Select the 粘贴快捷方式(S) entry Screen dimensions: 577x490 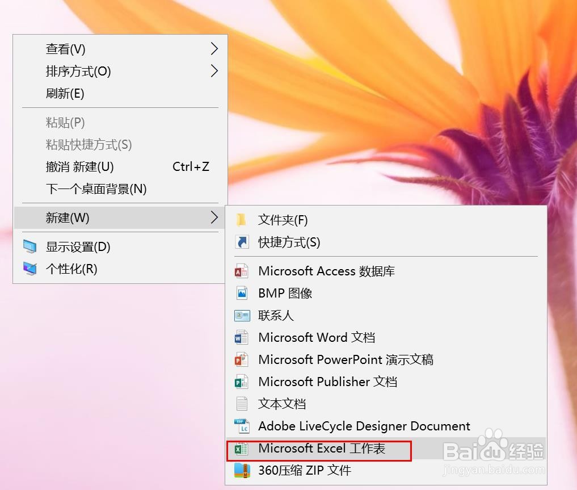pos(120,144)
